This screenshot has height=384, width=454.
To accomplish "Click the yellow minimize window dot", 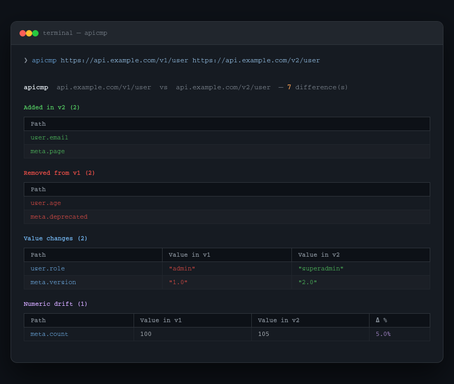I will click(29, 33).
